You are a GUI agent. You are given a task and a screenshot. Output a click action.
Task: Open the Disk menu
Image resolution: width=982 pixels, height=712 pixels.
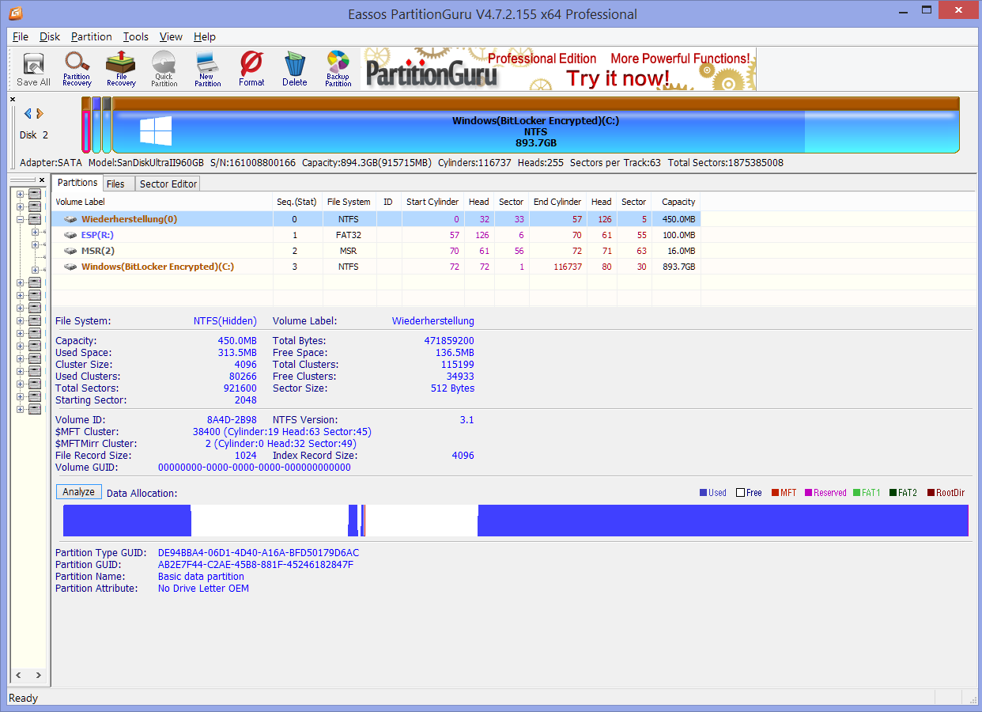pos(50,36)
